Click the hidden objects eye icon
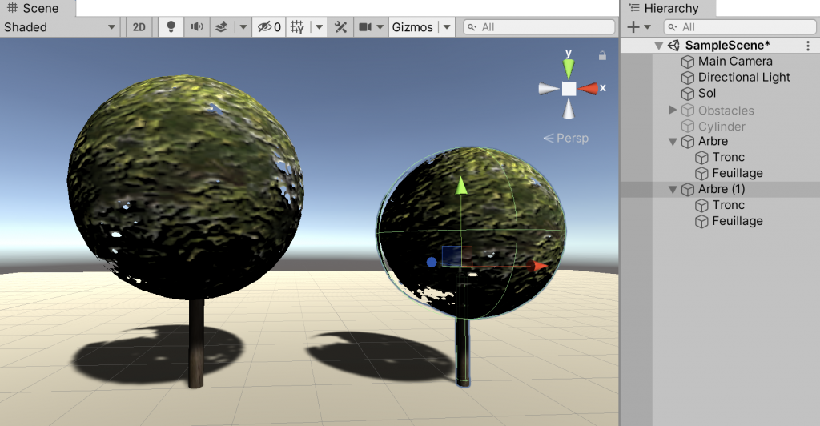 point(265,27)
